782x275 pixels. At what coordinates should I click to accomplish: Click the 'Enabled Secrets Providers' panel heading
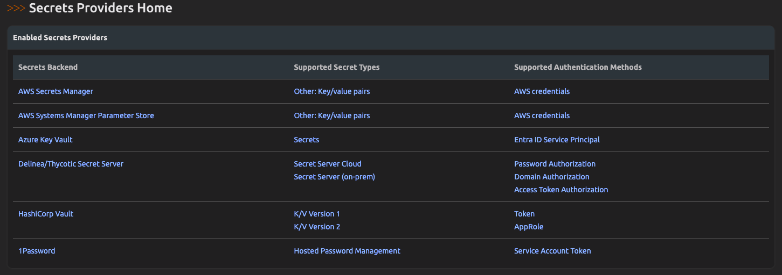tap(60, 38)
